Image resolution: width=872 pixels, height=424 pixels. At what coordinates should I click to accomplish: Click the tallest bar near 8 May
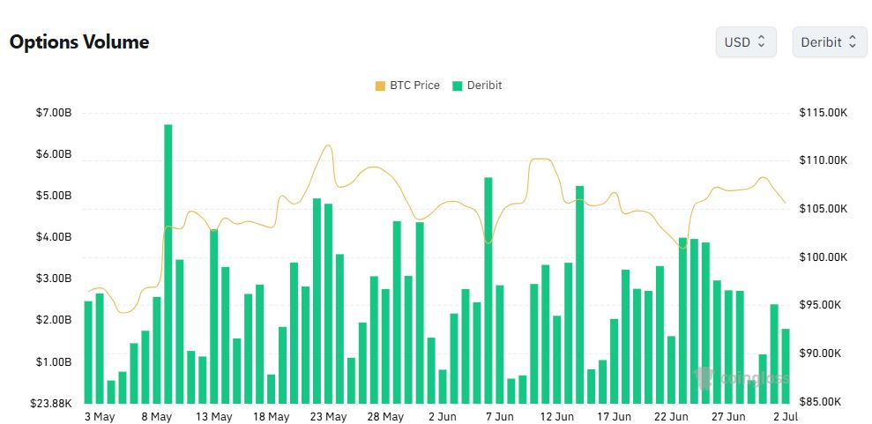click(x=168, y=264)
